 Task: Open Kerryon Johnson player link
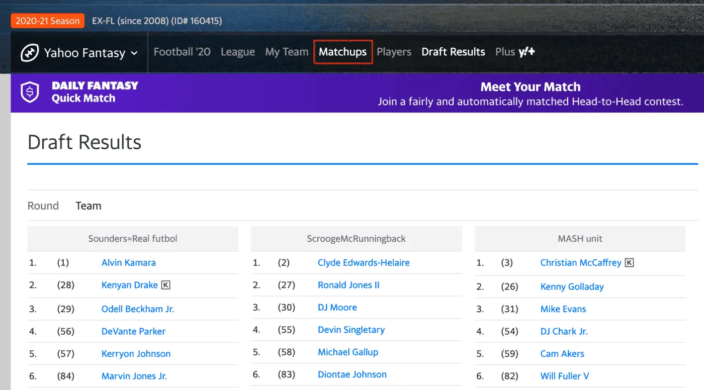click(136, 353)
